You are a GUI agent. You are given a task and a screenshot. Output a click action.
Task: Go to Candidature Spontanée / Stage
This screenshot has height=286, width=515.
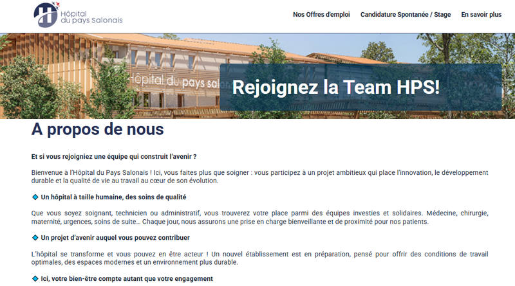point(406,15)
